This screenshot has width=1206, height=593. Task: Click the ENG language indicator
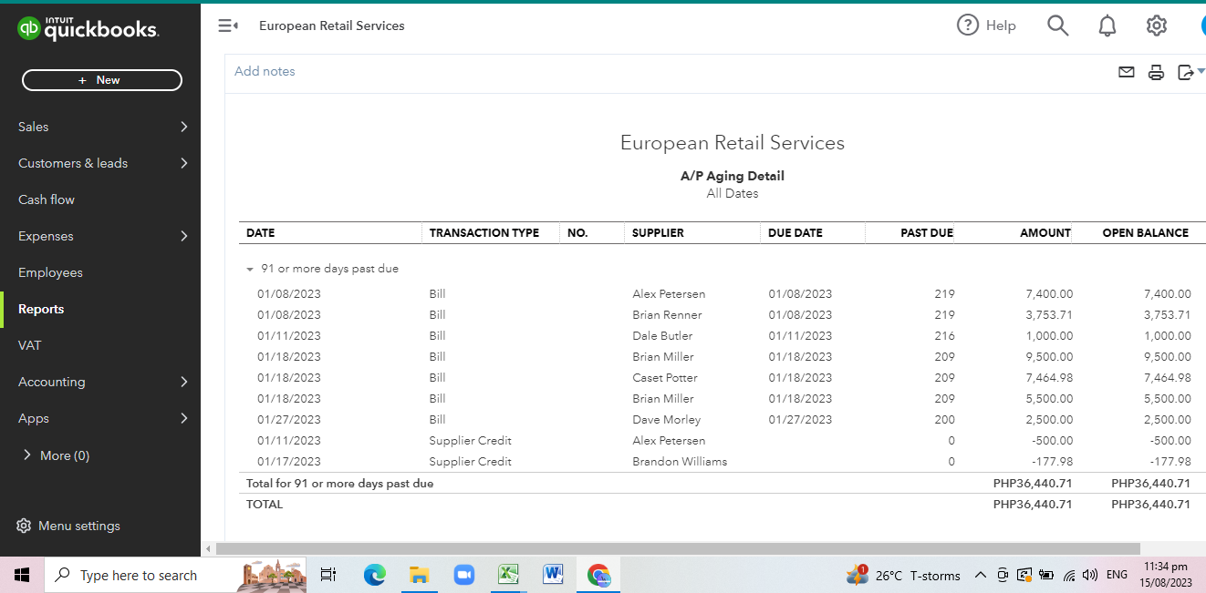point(1117,575)
